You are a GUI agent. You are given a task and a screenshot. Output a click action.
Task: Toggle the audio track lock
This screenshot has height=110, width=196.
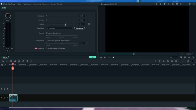click(4, 98)
